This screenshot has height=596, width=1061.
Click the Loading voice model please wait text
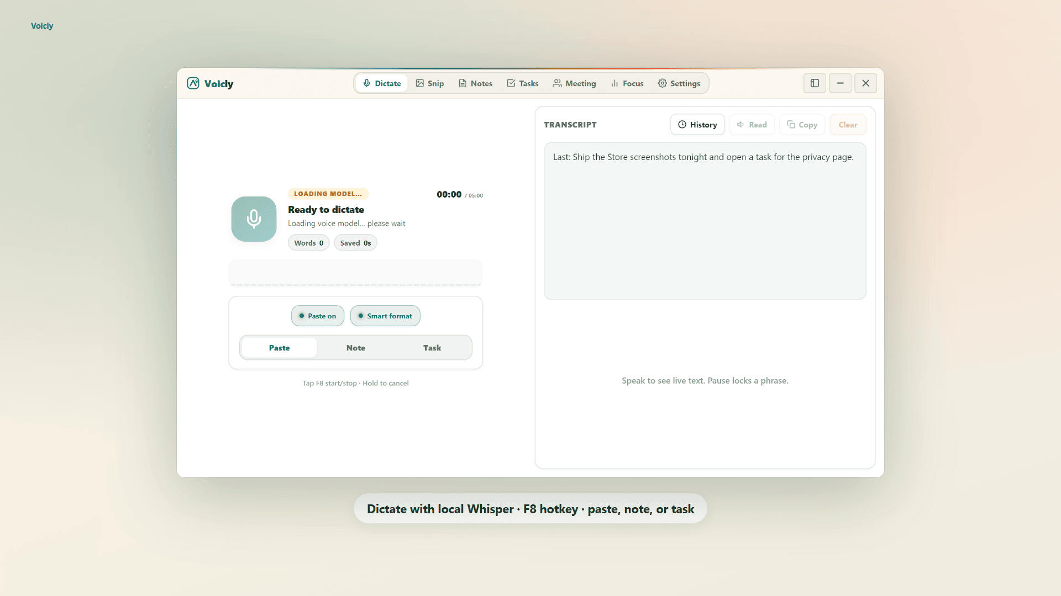point(346,223)
